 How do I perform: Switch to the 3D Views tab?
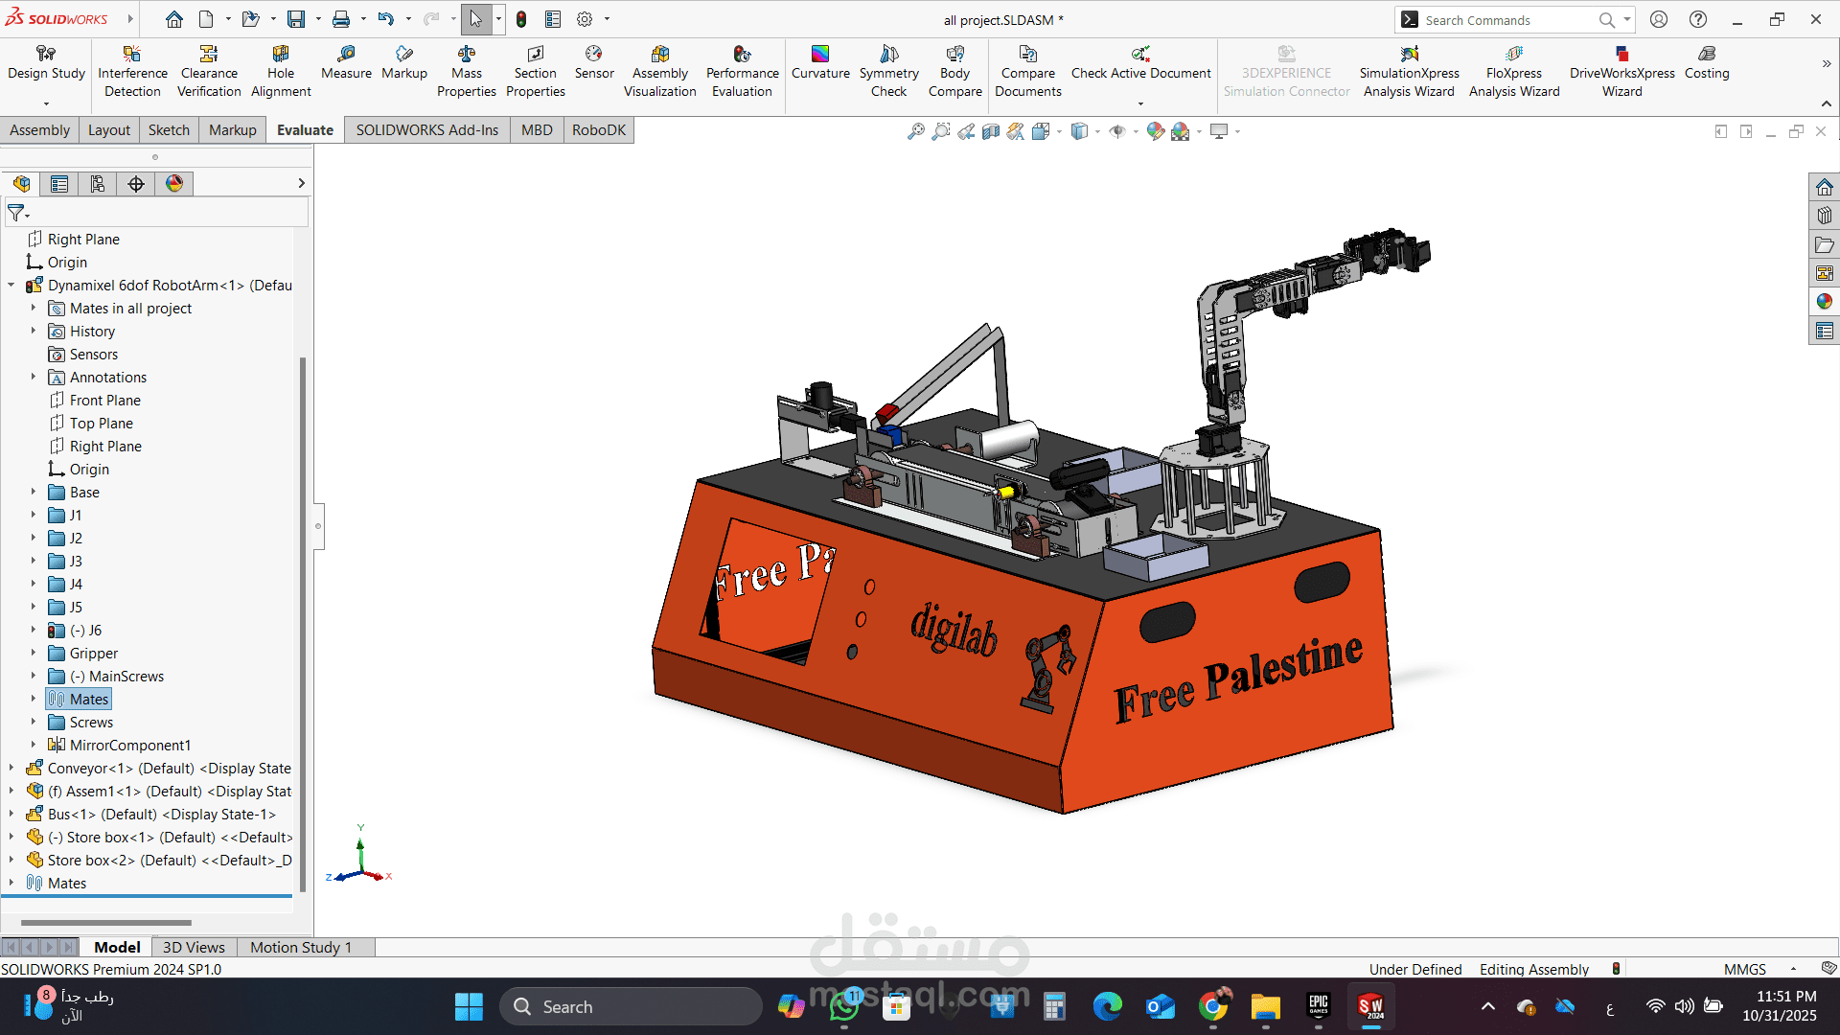[194, 947]
